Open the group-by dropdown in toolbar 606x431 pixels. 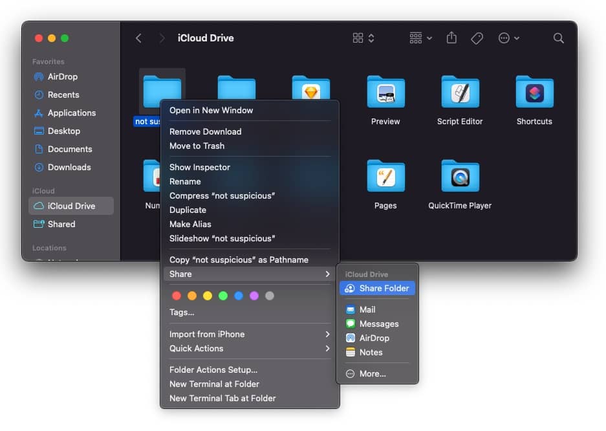pos(420,38)
